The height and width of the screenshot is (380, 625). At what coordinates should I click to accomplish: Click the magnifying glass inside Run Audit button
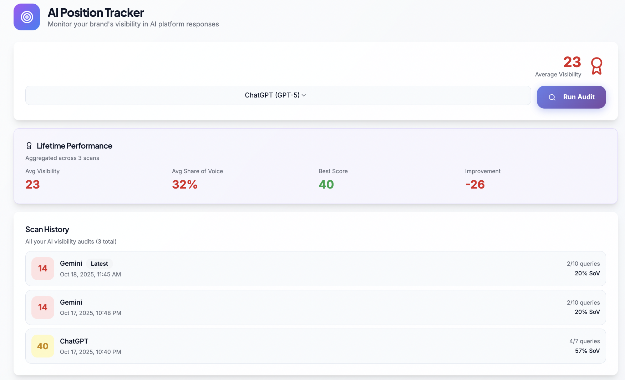[x=552, y=97]
